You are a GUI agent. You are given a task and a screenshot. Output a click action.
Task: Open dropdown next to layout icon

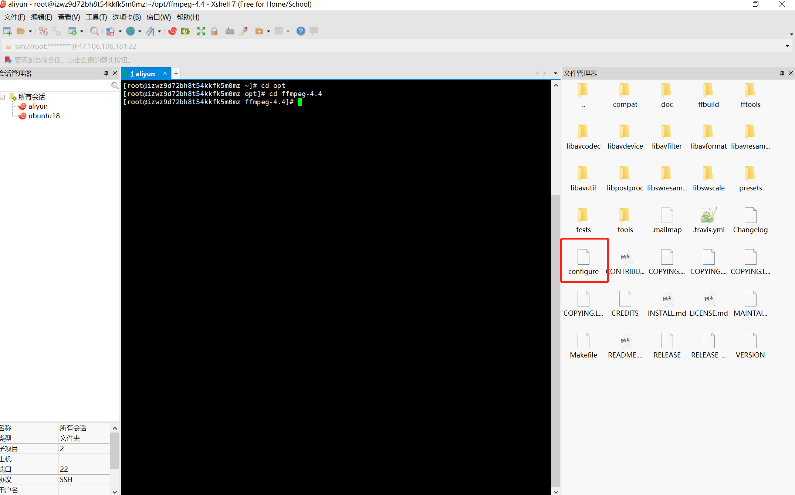coord(288,31)
